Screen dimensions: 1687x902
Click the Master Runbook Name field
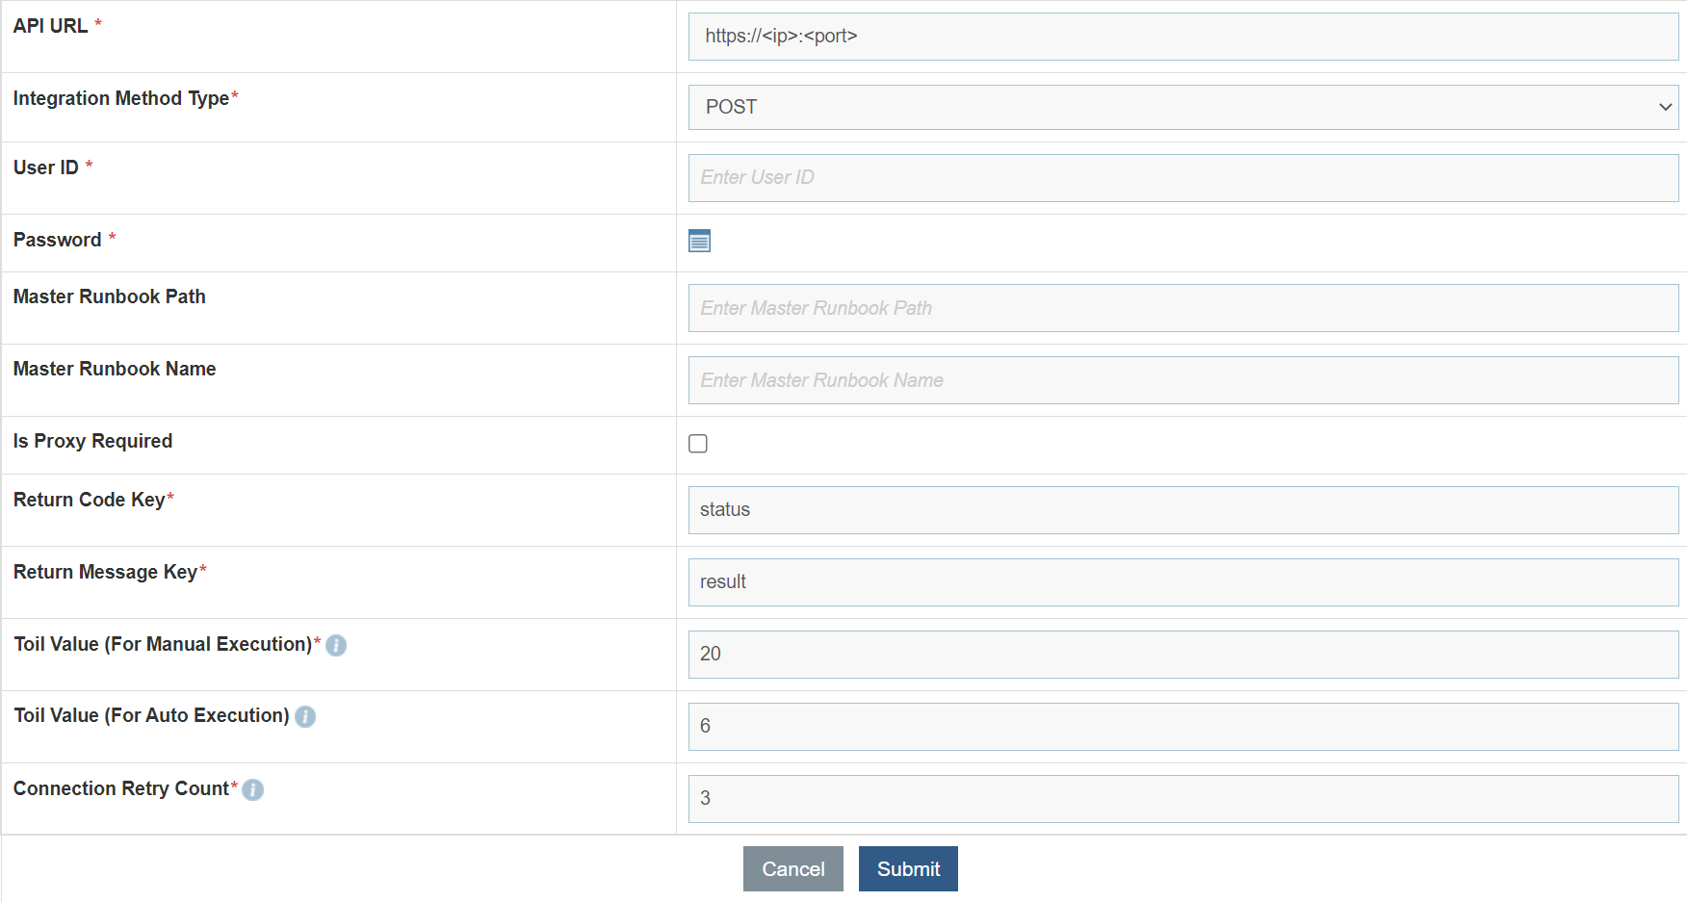pyautogui.click(x=1182, y=380)
